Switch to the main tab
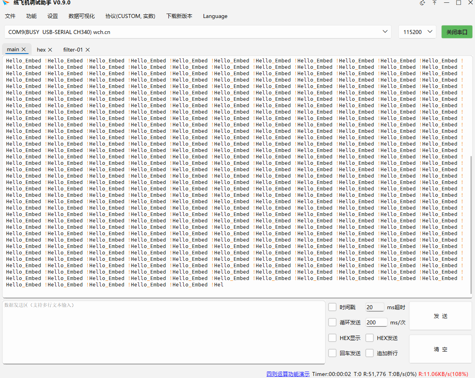 coord(13,49)
